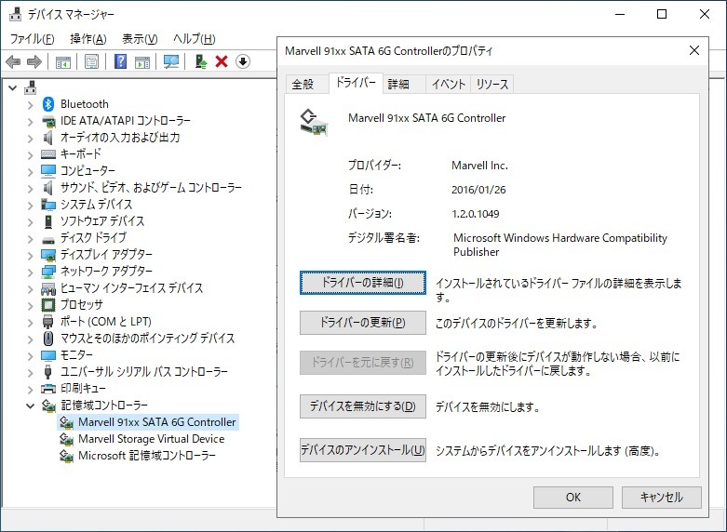Click the keyboard category icon

(48, 153)
